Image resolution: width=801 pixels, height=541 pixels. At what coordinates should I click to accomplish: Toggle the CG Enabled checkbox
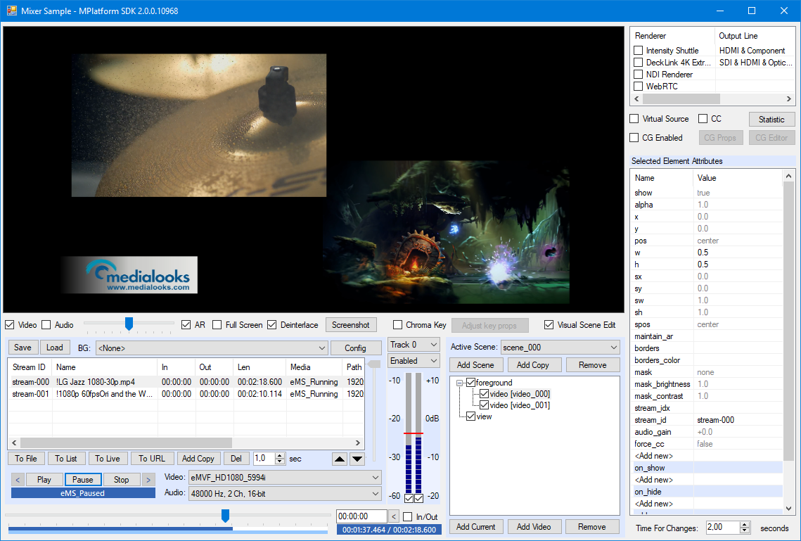pyautogui.click(x=634, y=138)
